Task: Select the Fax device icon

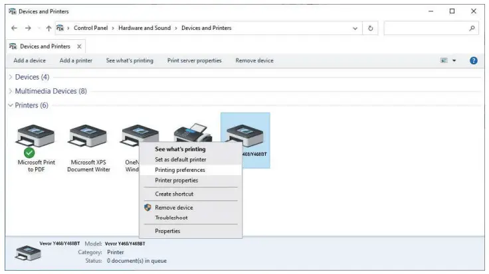Action: [193, 132]
